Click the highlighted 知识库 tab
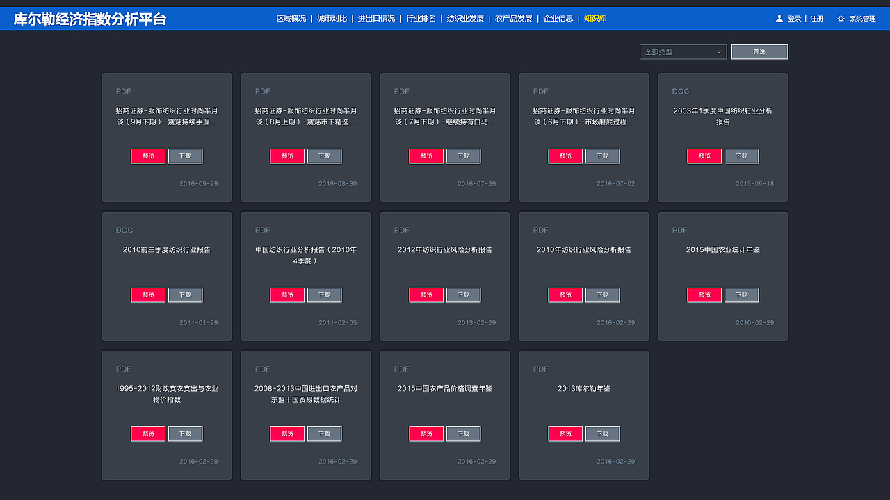Viewport: 890px width, 500px height. [x=594, y=19]
